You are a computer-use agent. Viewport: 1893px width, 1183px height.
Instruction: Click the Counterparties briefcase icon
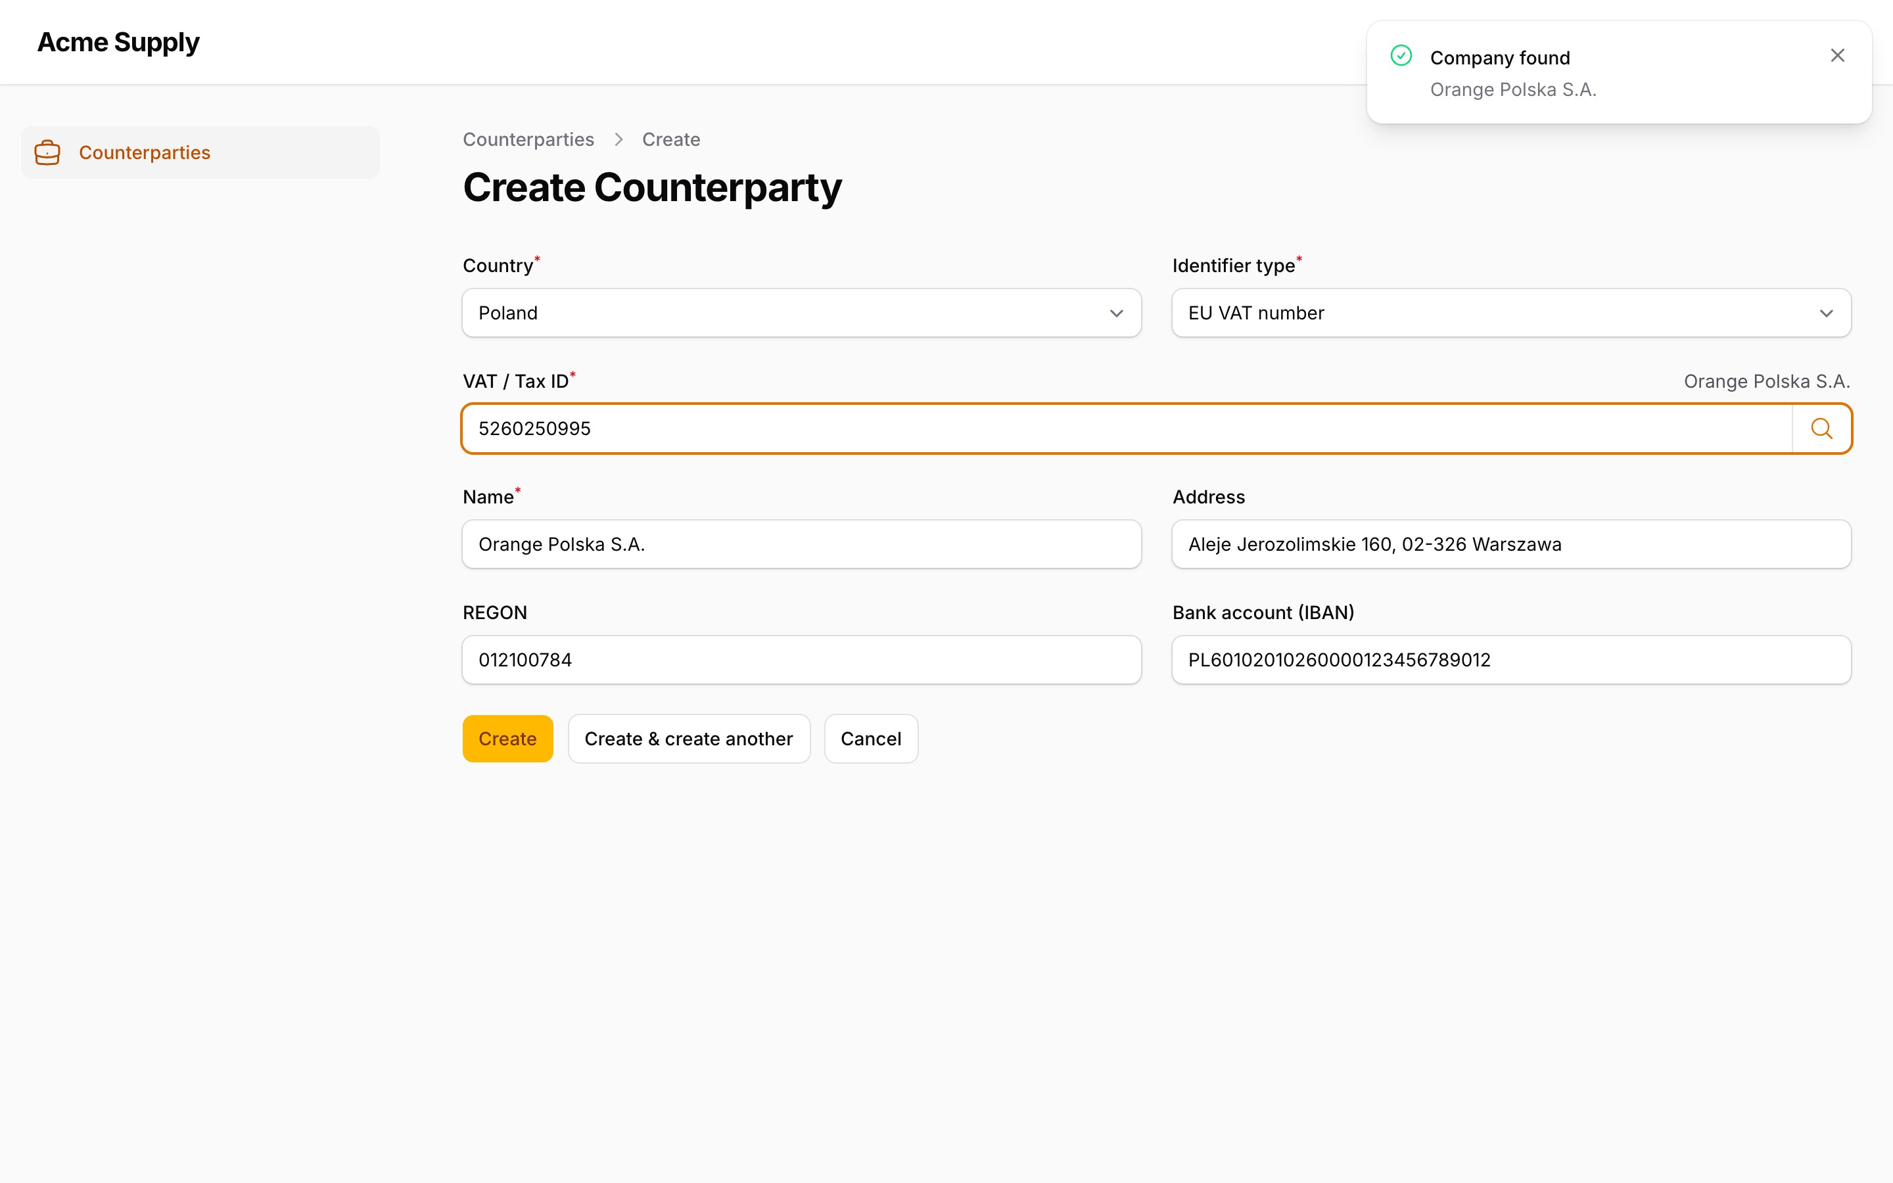pos(47,152)
